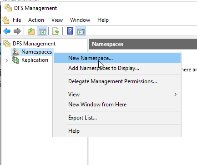Screen dimensions: 197x165
Task: Open the Window menu in menu bar
Action: (80, 20)
